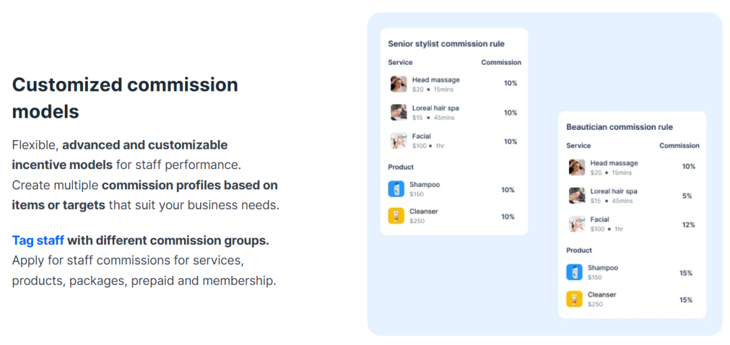
Task: Click the Beautician commission rule title
Action: (x=619, y=127)
